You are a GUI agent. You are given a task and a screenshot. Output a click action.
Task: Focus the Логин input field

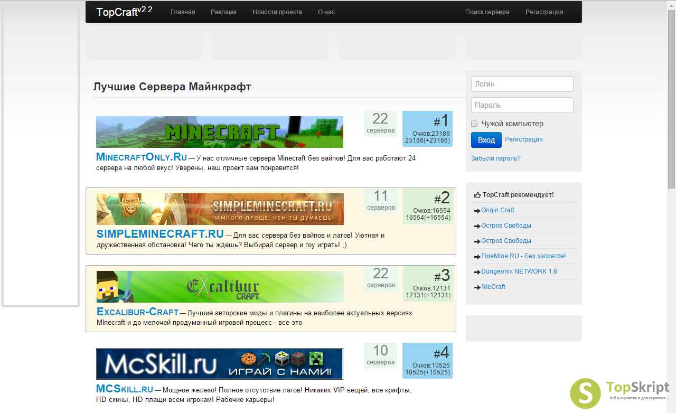522,84
